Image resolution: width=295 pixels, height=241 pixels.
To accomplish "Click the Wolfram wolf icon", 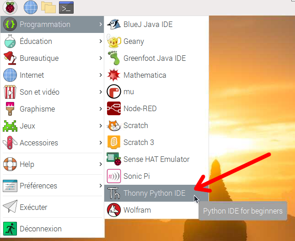I will (113, 210).
